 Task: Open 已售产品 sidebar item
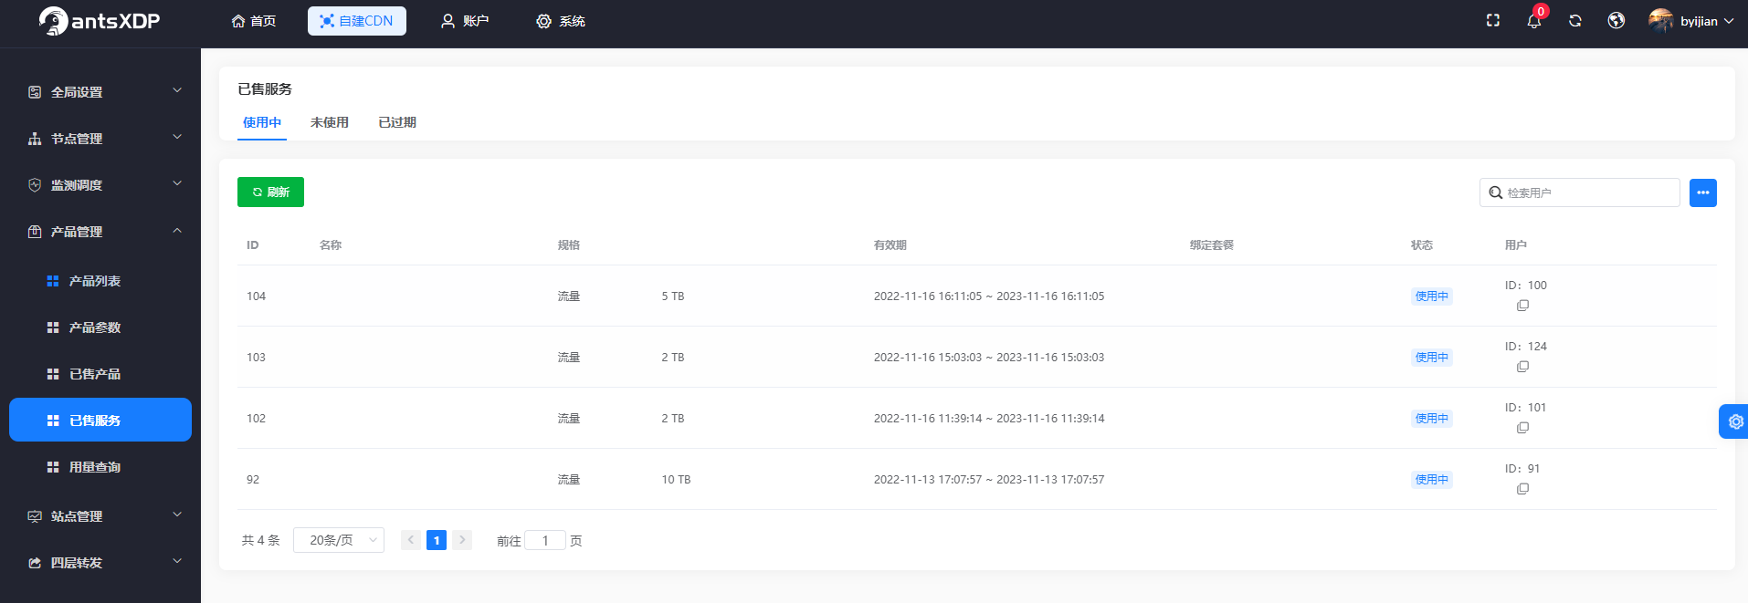point(100,373)
